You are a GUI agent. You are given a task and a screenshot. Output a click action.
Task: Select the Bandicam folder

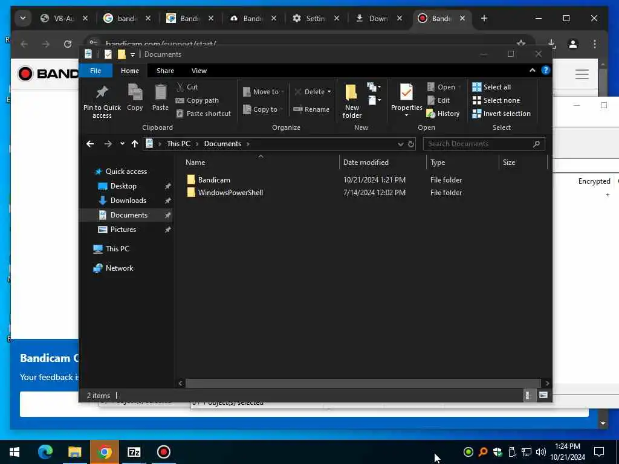[x=209, y=180]
